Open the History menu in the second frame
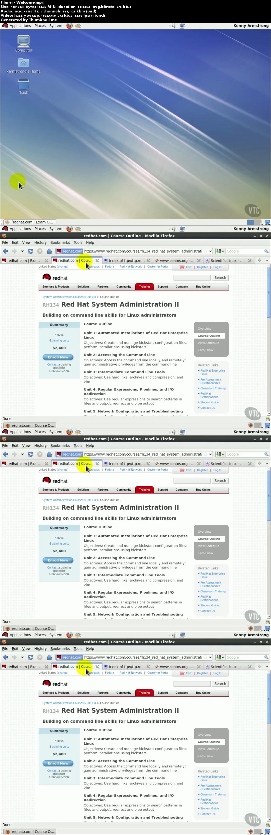This screenshot has height=835, width=271. 40,243
